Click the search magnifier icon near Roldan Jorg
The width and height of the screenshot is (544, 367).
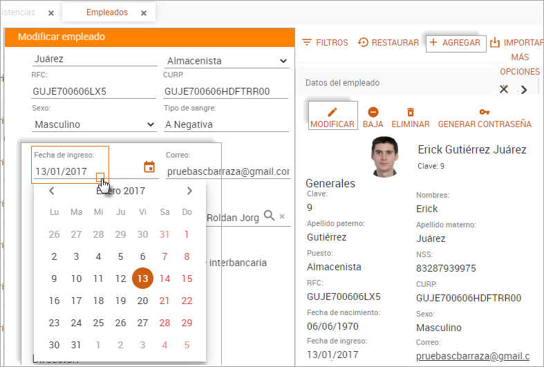point(270,216)
